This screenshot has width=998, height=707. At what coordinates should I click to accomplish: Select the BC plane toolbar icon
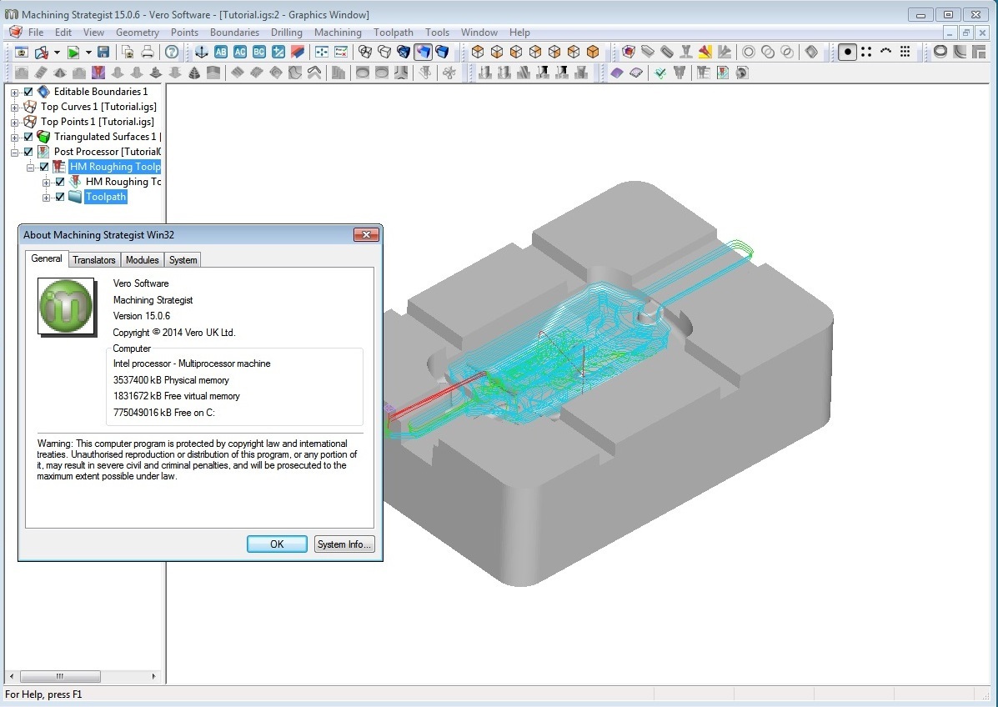click(x=259, y=53)
